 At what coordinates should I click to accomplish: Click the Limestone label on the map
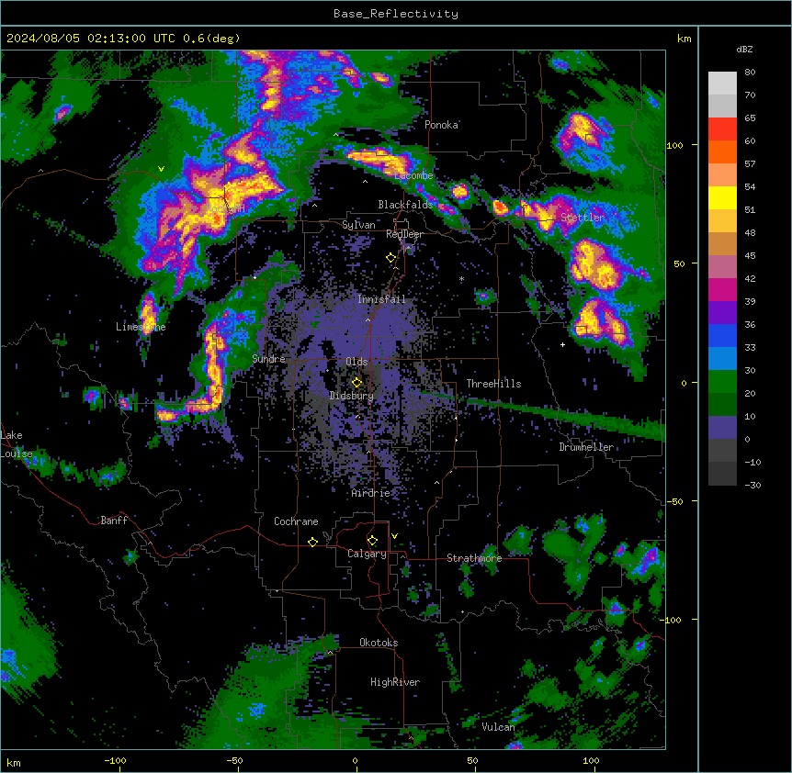pyautogui.click(x=141, y=327)
